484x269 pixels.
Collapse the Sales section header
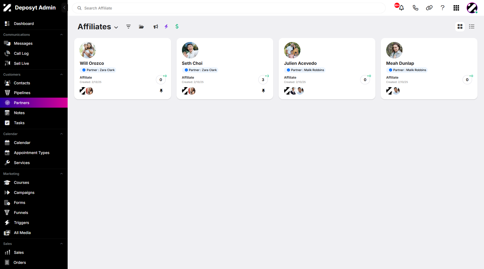(61, 244)
